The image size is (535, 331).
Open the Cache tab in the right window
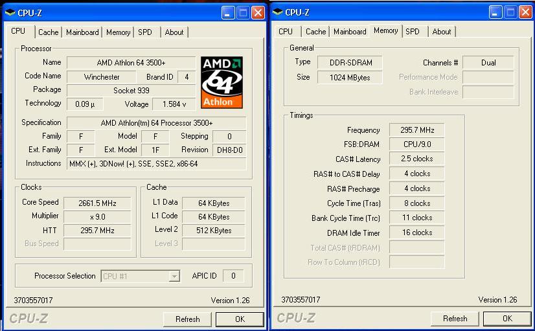(x=315, y=32)
